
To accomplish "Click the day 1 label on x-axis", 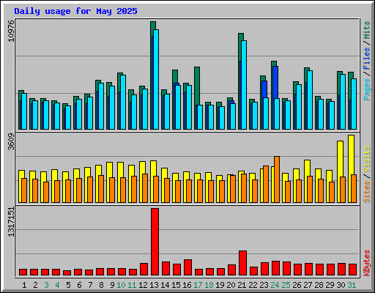I will tap(24, 285).
